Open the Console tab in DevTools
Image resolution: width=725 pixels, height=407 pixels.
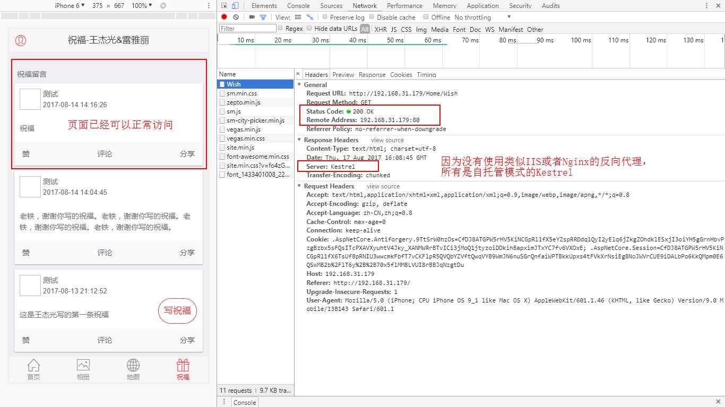pyautogui.click(x=298, y=6)
